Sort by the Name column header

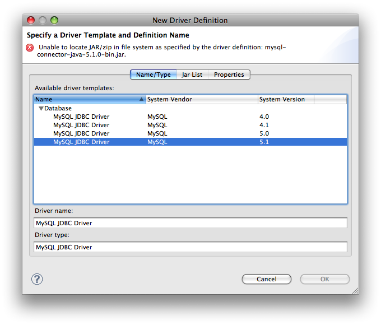pos(90,99)
